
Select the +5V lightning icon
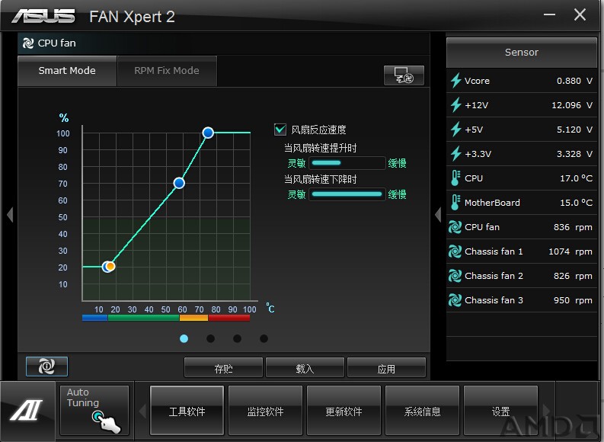455,130
